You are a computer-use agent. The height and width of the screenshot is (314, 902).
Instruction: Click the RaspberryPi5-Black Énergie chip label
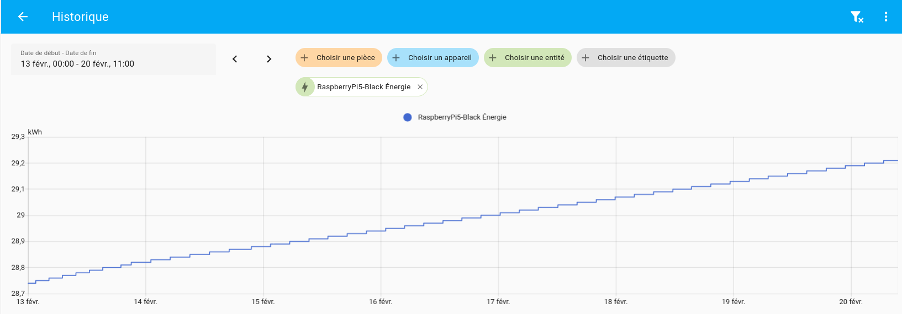pos(363,87)
